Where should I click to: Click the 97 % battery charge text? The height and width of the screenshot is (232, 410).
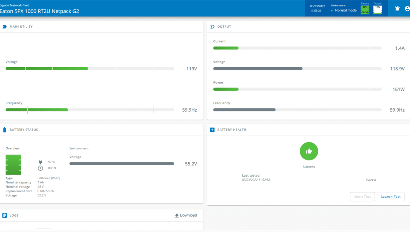coord(52,162)
